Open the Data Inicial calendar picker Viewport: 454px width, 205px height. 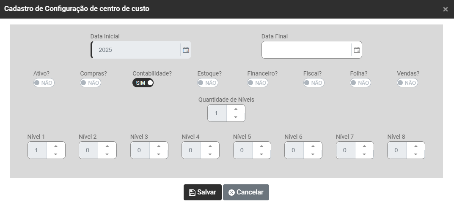[x=186, y=50]
